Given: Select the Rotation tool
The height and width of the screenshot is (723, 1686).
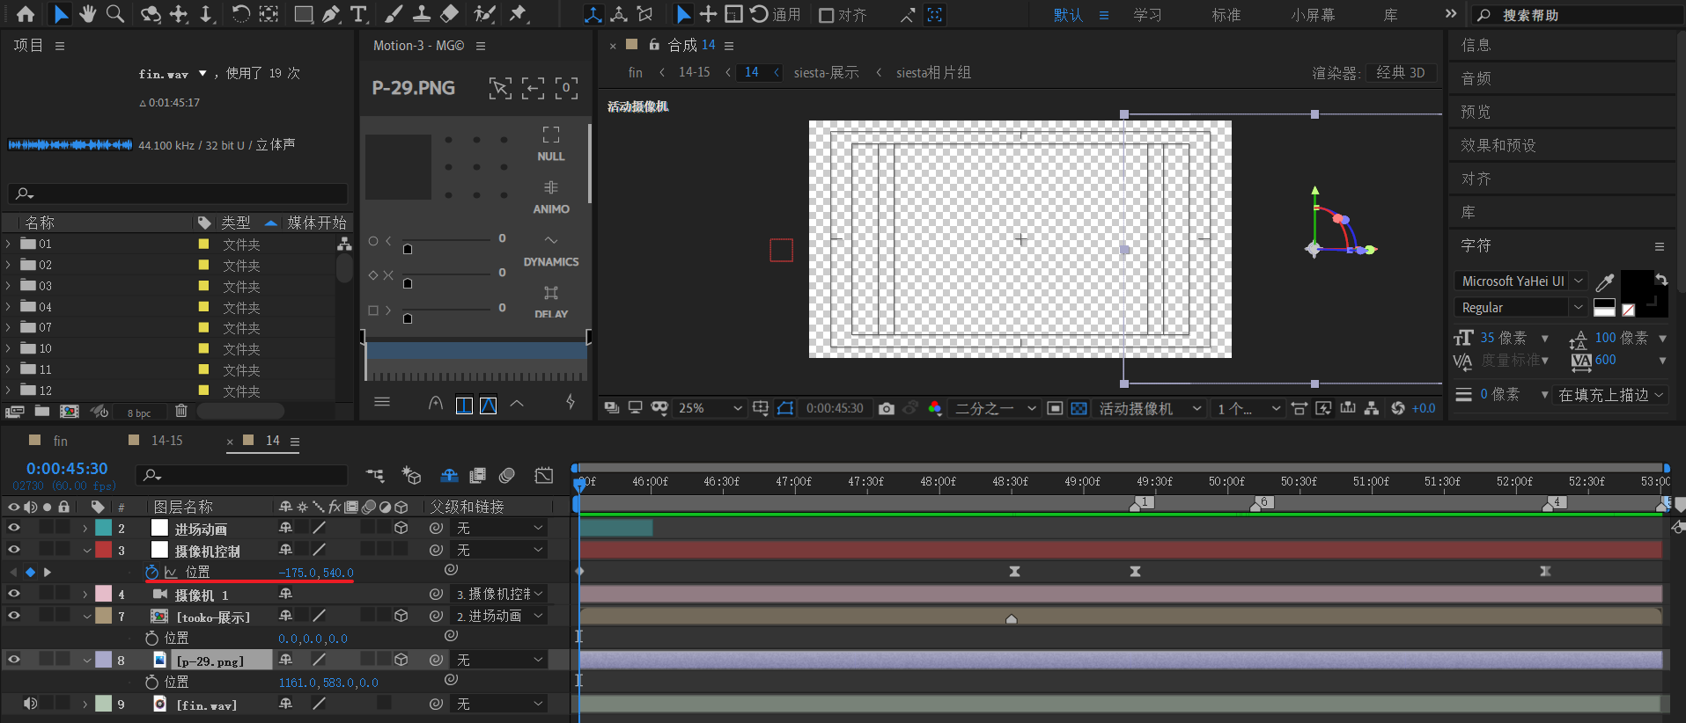Looking at the screenshot, I should (240, 14).
